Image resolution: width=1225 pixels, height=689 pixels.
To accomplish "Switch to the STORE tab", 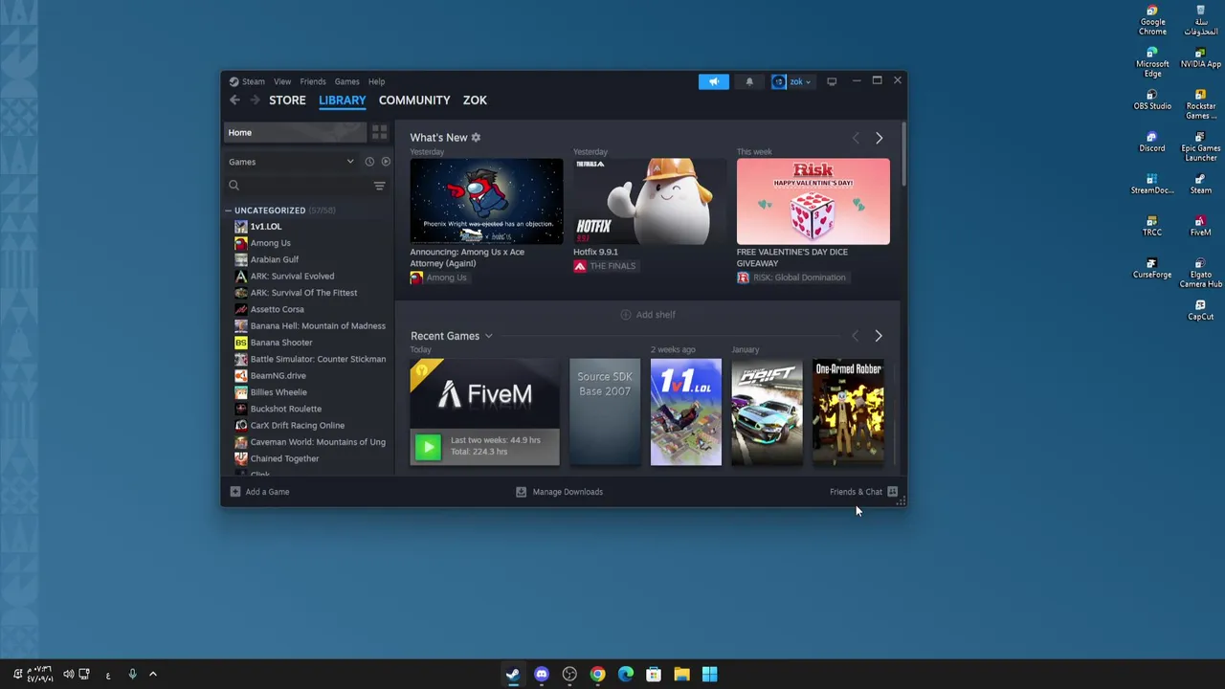I will click(x=287, y=100).
